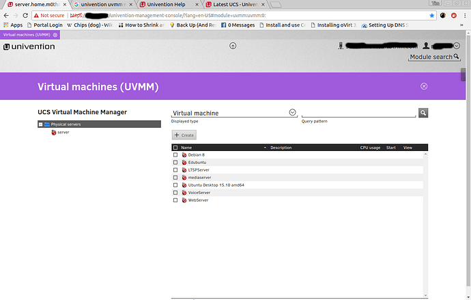The width and height of the screenshot is (471, 300).
Task: Switch to the Univention Help tab
Action: (169, 5)
